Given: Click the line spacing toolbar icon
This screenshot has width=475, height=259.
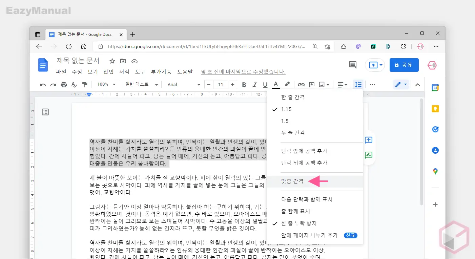Looking at the screenshot, I should [x=358, y=85].
